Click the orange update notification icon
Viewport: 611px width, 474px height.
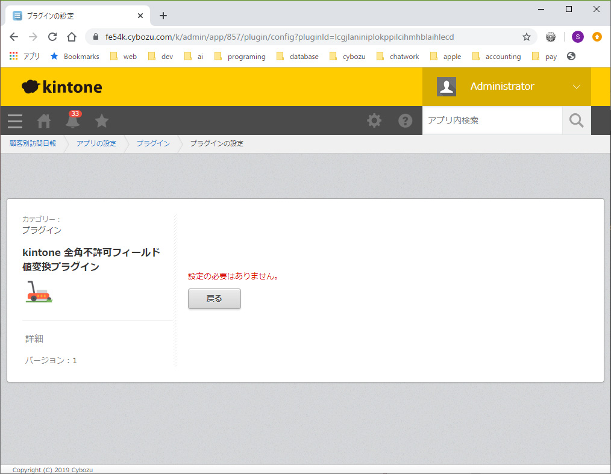pos(597,37)
